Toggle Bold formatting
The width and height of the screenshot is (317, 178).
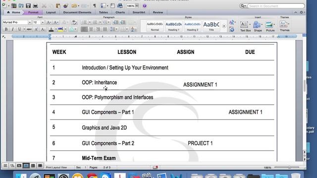pyautogui.click(x=6, y=30)
